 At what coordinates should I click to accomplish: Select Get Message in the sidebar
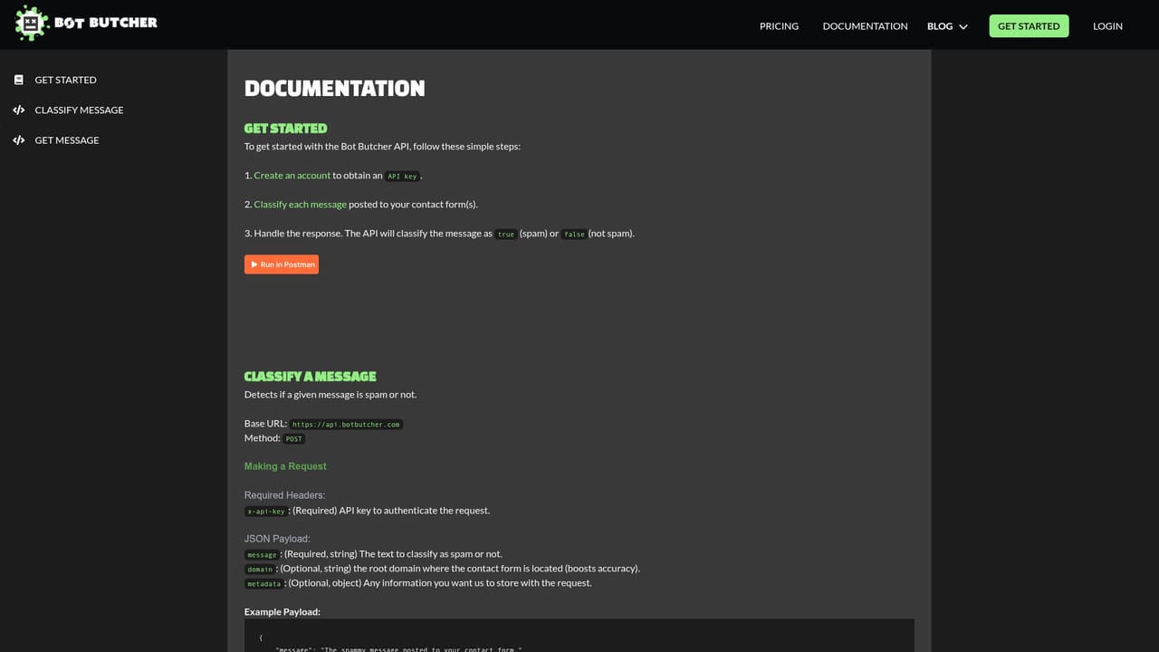point(67,140)
